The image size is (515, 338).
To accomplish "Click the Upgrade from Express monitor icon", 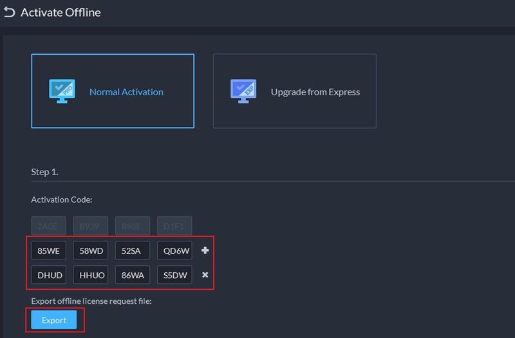I will pyautogui.click(x=243, y=91).
